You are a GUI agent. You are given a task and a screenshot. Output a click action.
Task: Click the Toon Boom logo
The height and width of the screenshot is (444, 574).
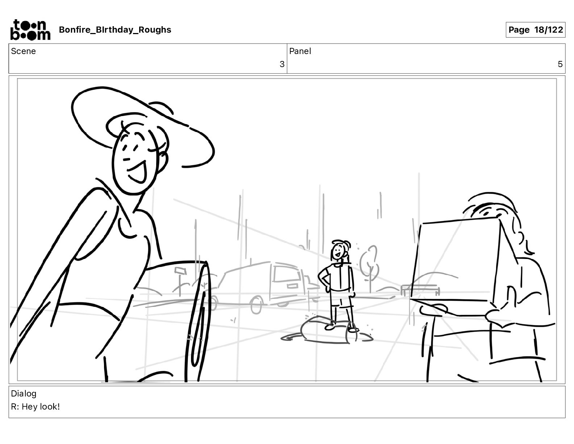[x=30, y=30]
